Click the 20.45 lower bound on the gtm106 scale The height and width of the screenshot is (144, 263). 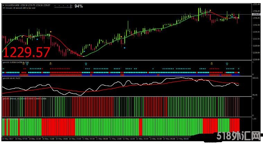[255, 95]
